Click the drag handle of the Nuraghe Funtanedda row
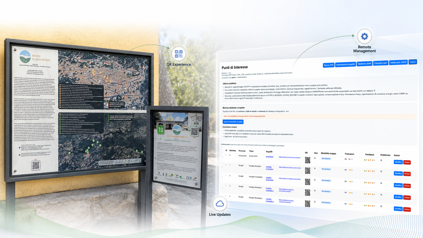The image size is (423, 238). pos(223,177)
